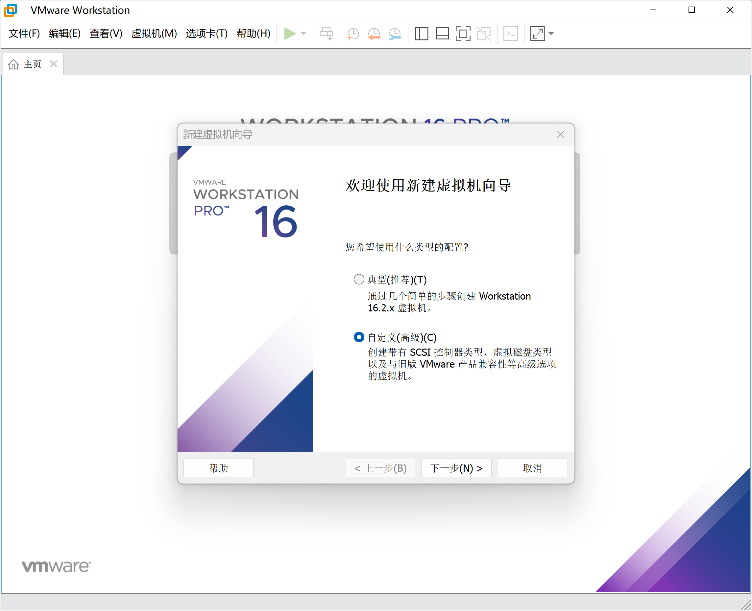752x611 pixels.
Task: Click the 帮助 button in wizard
Action: [x=218, y=468]
